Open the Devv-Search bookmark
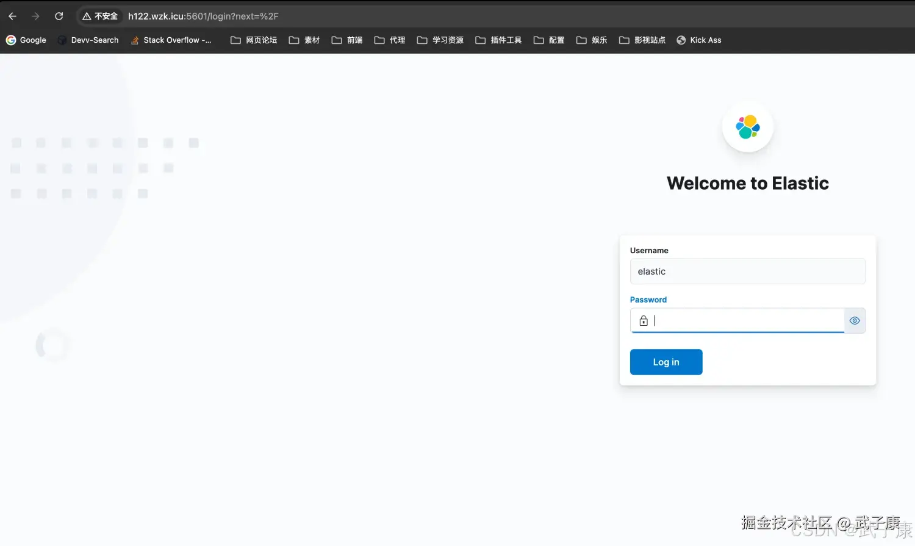This screenshot has height=546, width=915. [88, 40]
